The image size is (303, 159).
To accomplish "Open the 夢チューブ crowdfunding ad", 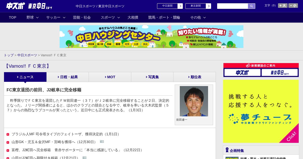I will (x=261, y=111).
